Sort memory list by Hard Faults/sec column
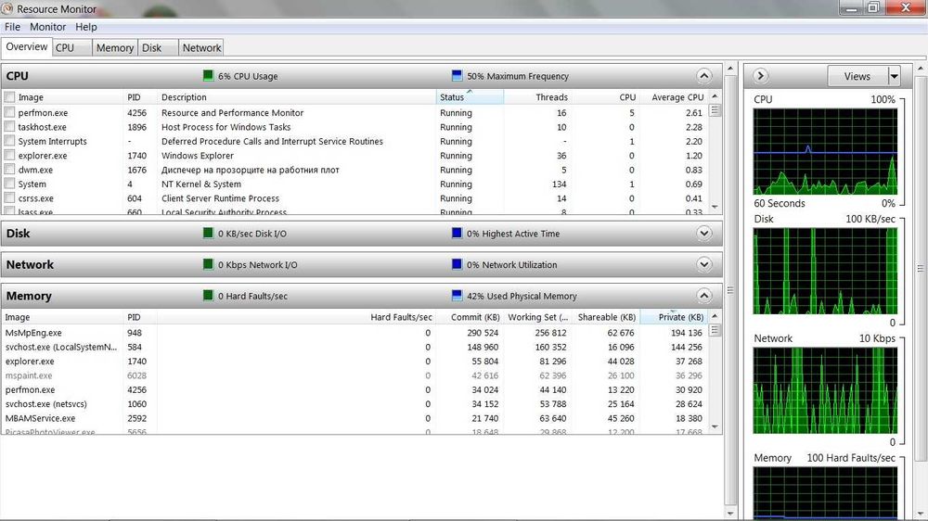 (297, 317)
